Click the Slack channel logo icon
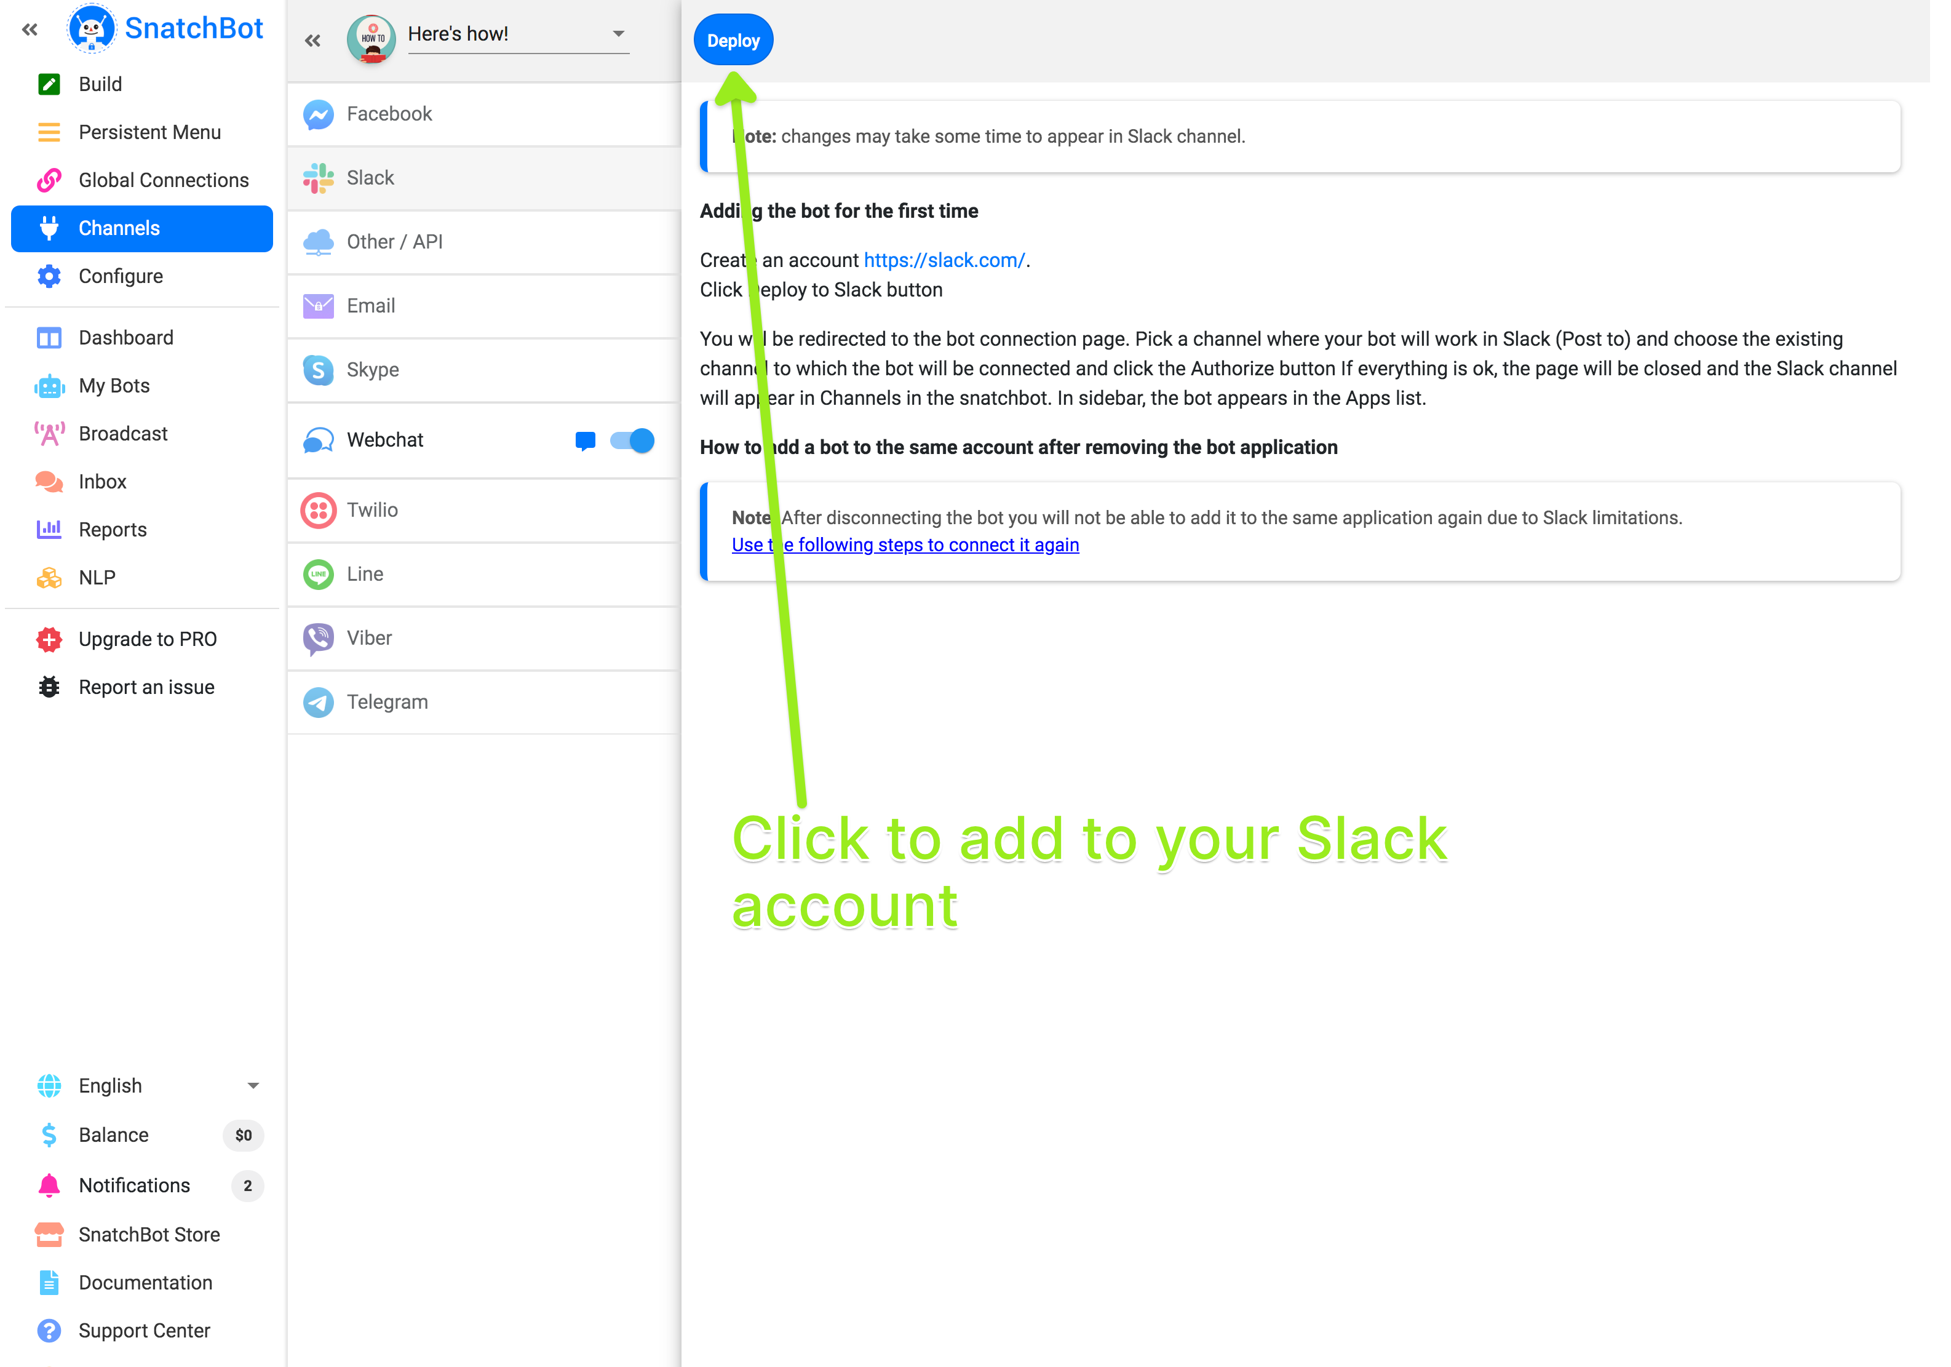Viewport: 1951px width, 1367px height. click(319, 178)
